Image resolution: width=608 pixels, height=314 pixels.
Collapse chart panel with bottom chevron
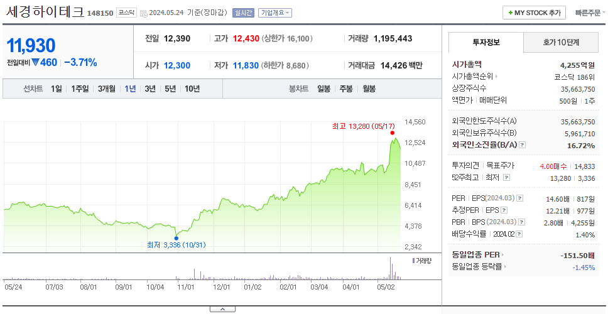222,310
